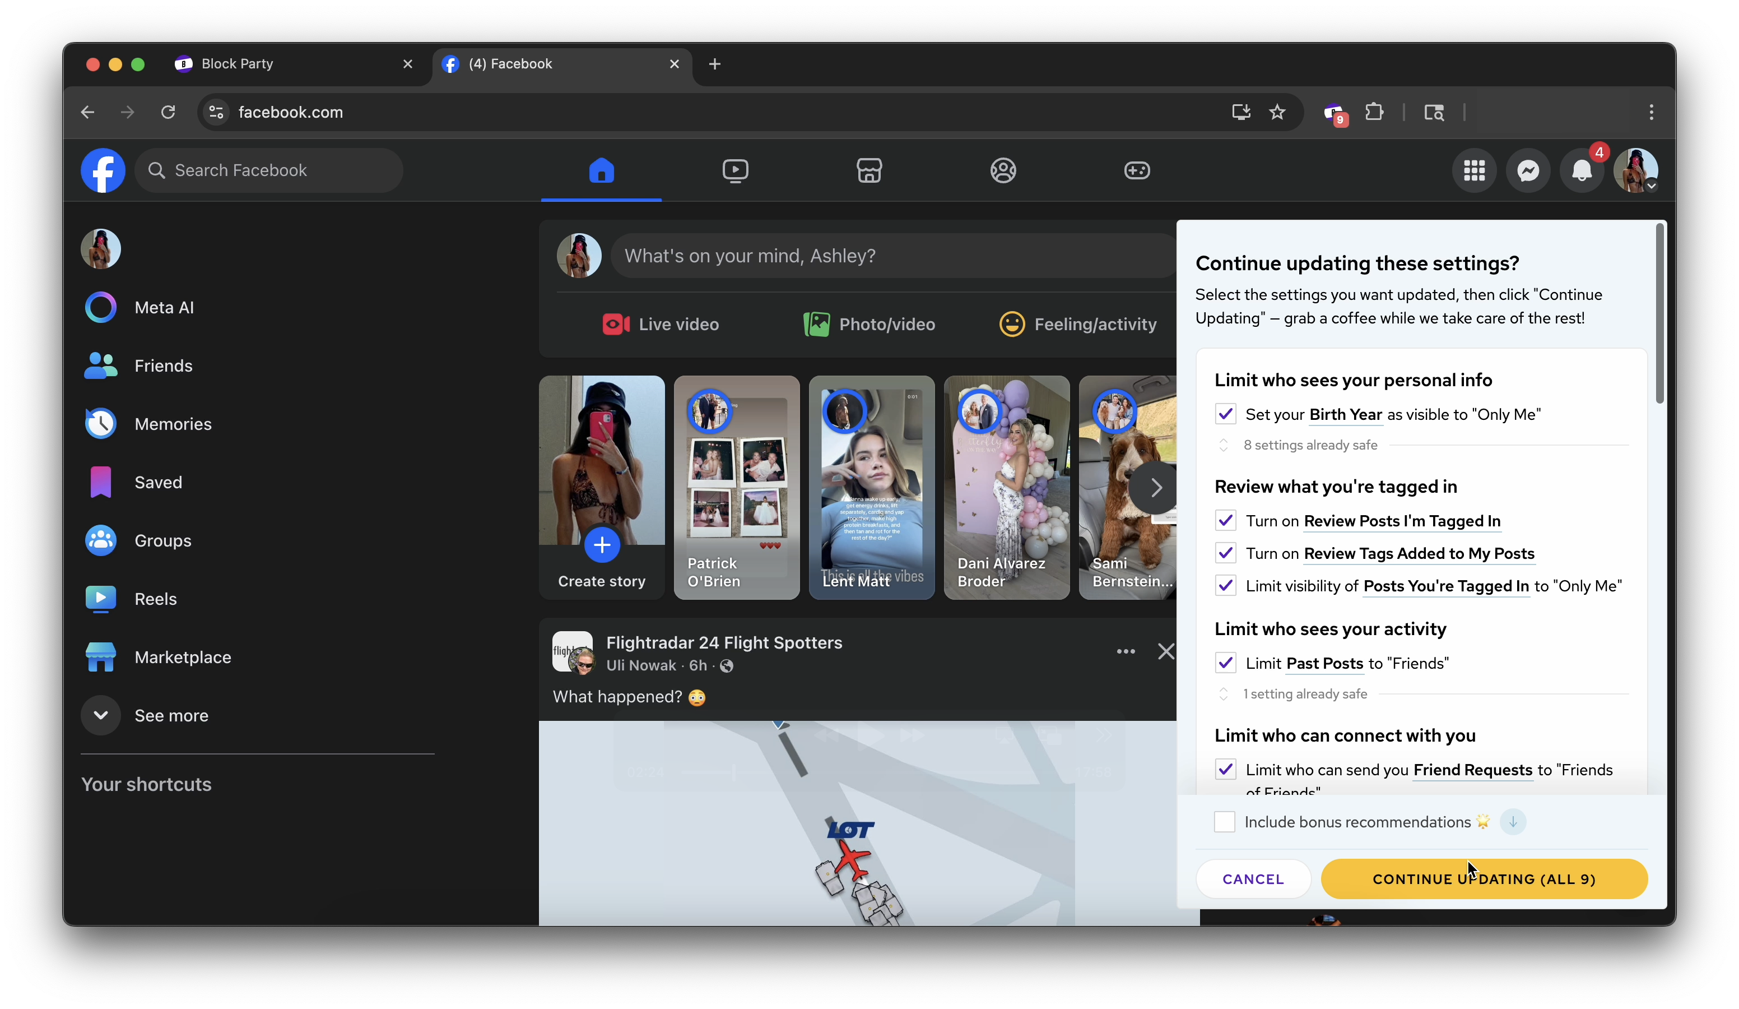
Task: Open own profile avatar in left sidebar
Action: tap(101, 249)
